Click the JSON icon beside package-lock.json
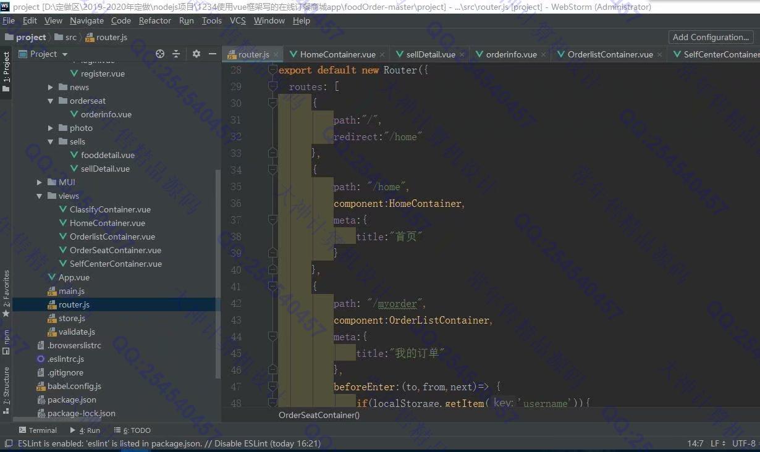Image resolution: width=760 pixels, height=452 pixels. point(41,413)
